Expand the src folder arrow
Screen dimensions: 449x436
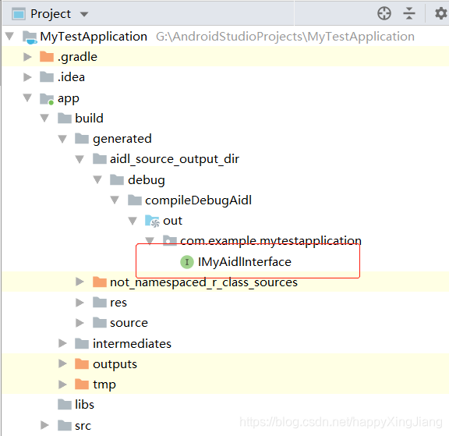point(44,425)
